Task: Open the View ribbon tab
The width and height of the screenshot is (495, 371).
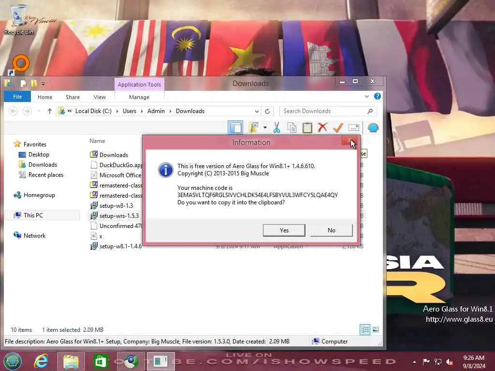Action: click(x=100, y=97)
